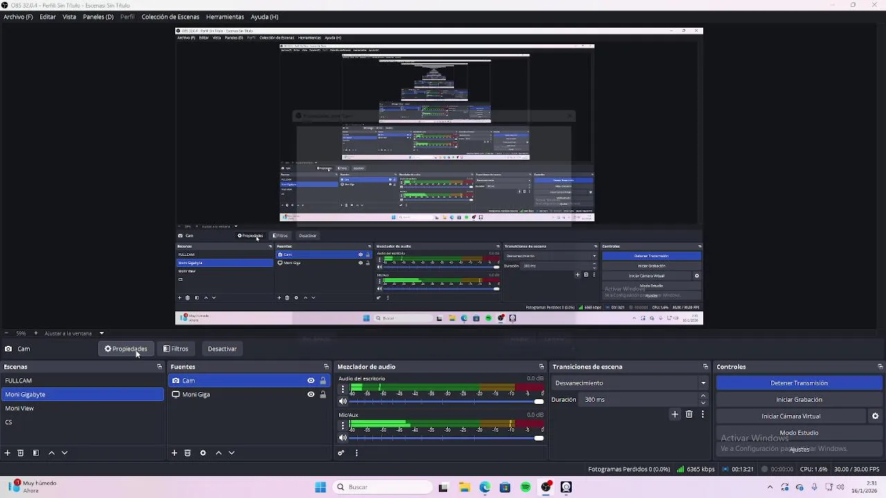The height and width of the screenshot is (498, 886).
Task: Toggle lock on Cam source
Action: tap(323, 380)
